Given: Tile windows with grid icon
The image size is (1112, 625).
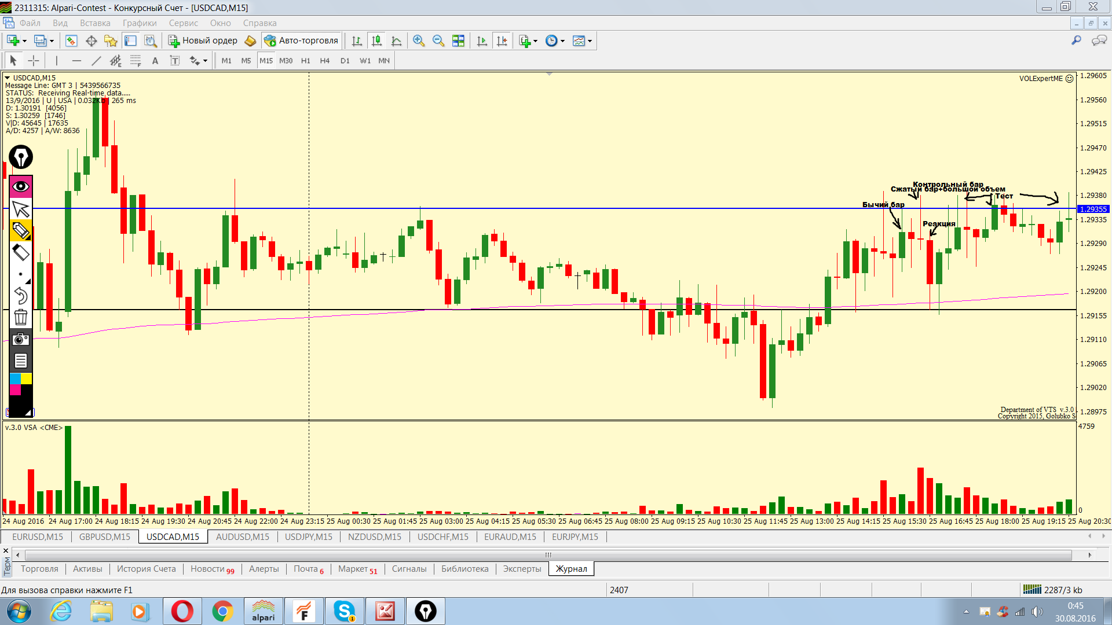Looking at the screenshot, I should click(458, 41).
